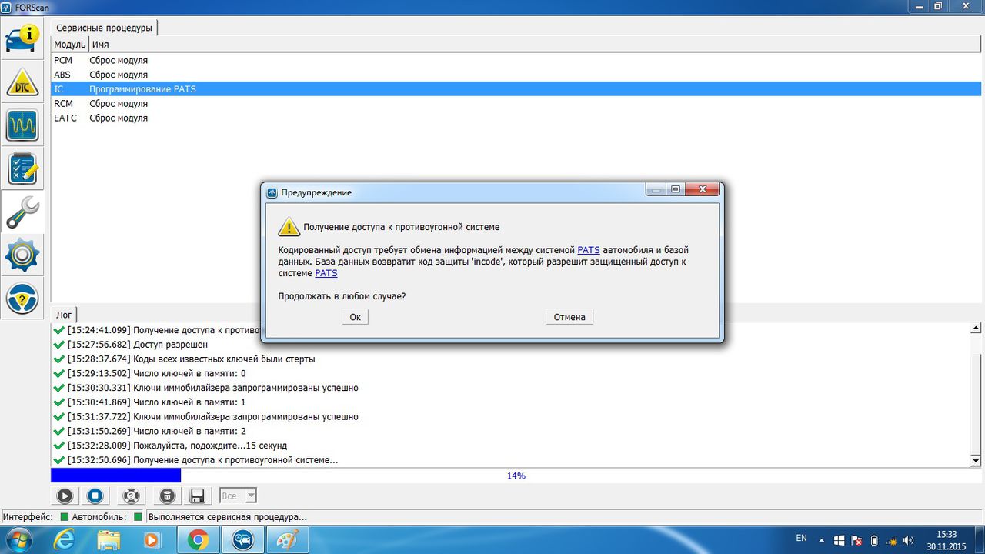Click the EN language indicator

point(801,539)
